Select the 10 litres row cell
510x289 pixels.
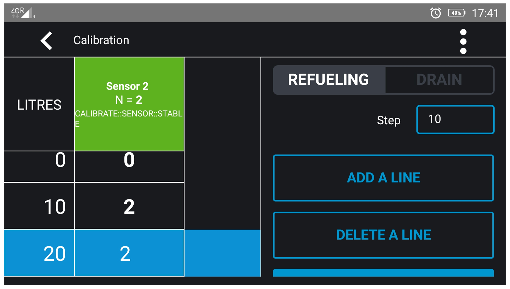click(39, 206)
